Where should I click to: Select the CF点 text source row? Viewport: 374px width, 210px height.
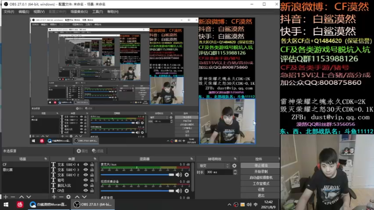73,190
